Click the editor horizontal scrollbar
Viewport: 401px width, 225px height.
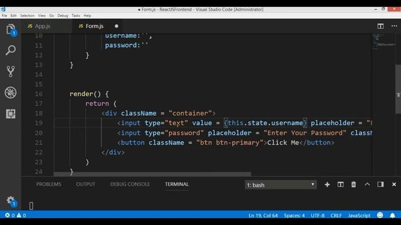(x=152, y=174)
